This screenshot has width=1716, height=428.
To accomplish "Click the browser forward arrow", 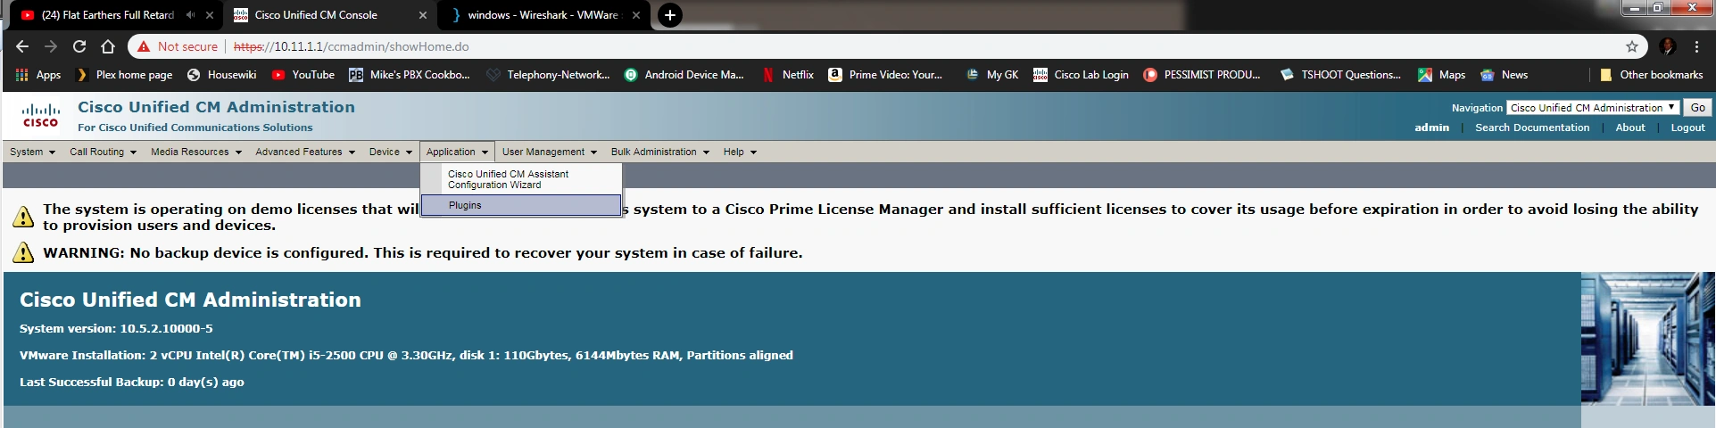I will tap(51, 46).
